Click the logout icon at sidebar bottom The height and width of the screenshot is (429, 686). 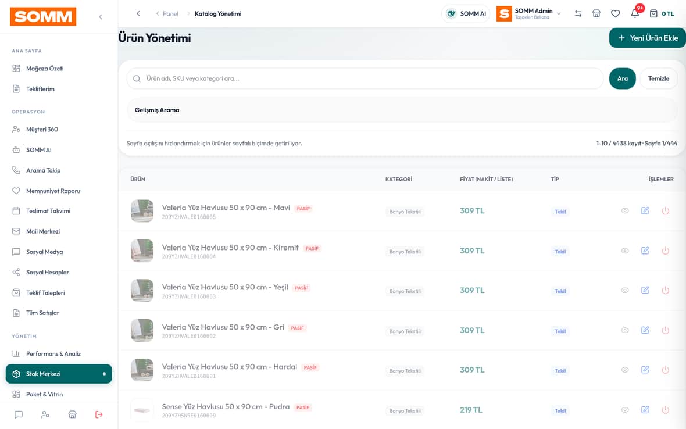click(x=99, y=414)
